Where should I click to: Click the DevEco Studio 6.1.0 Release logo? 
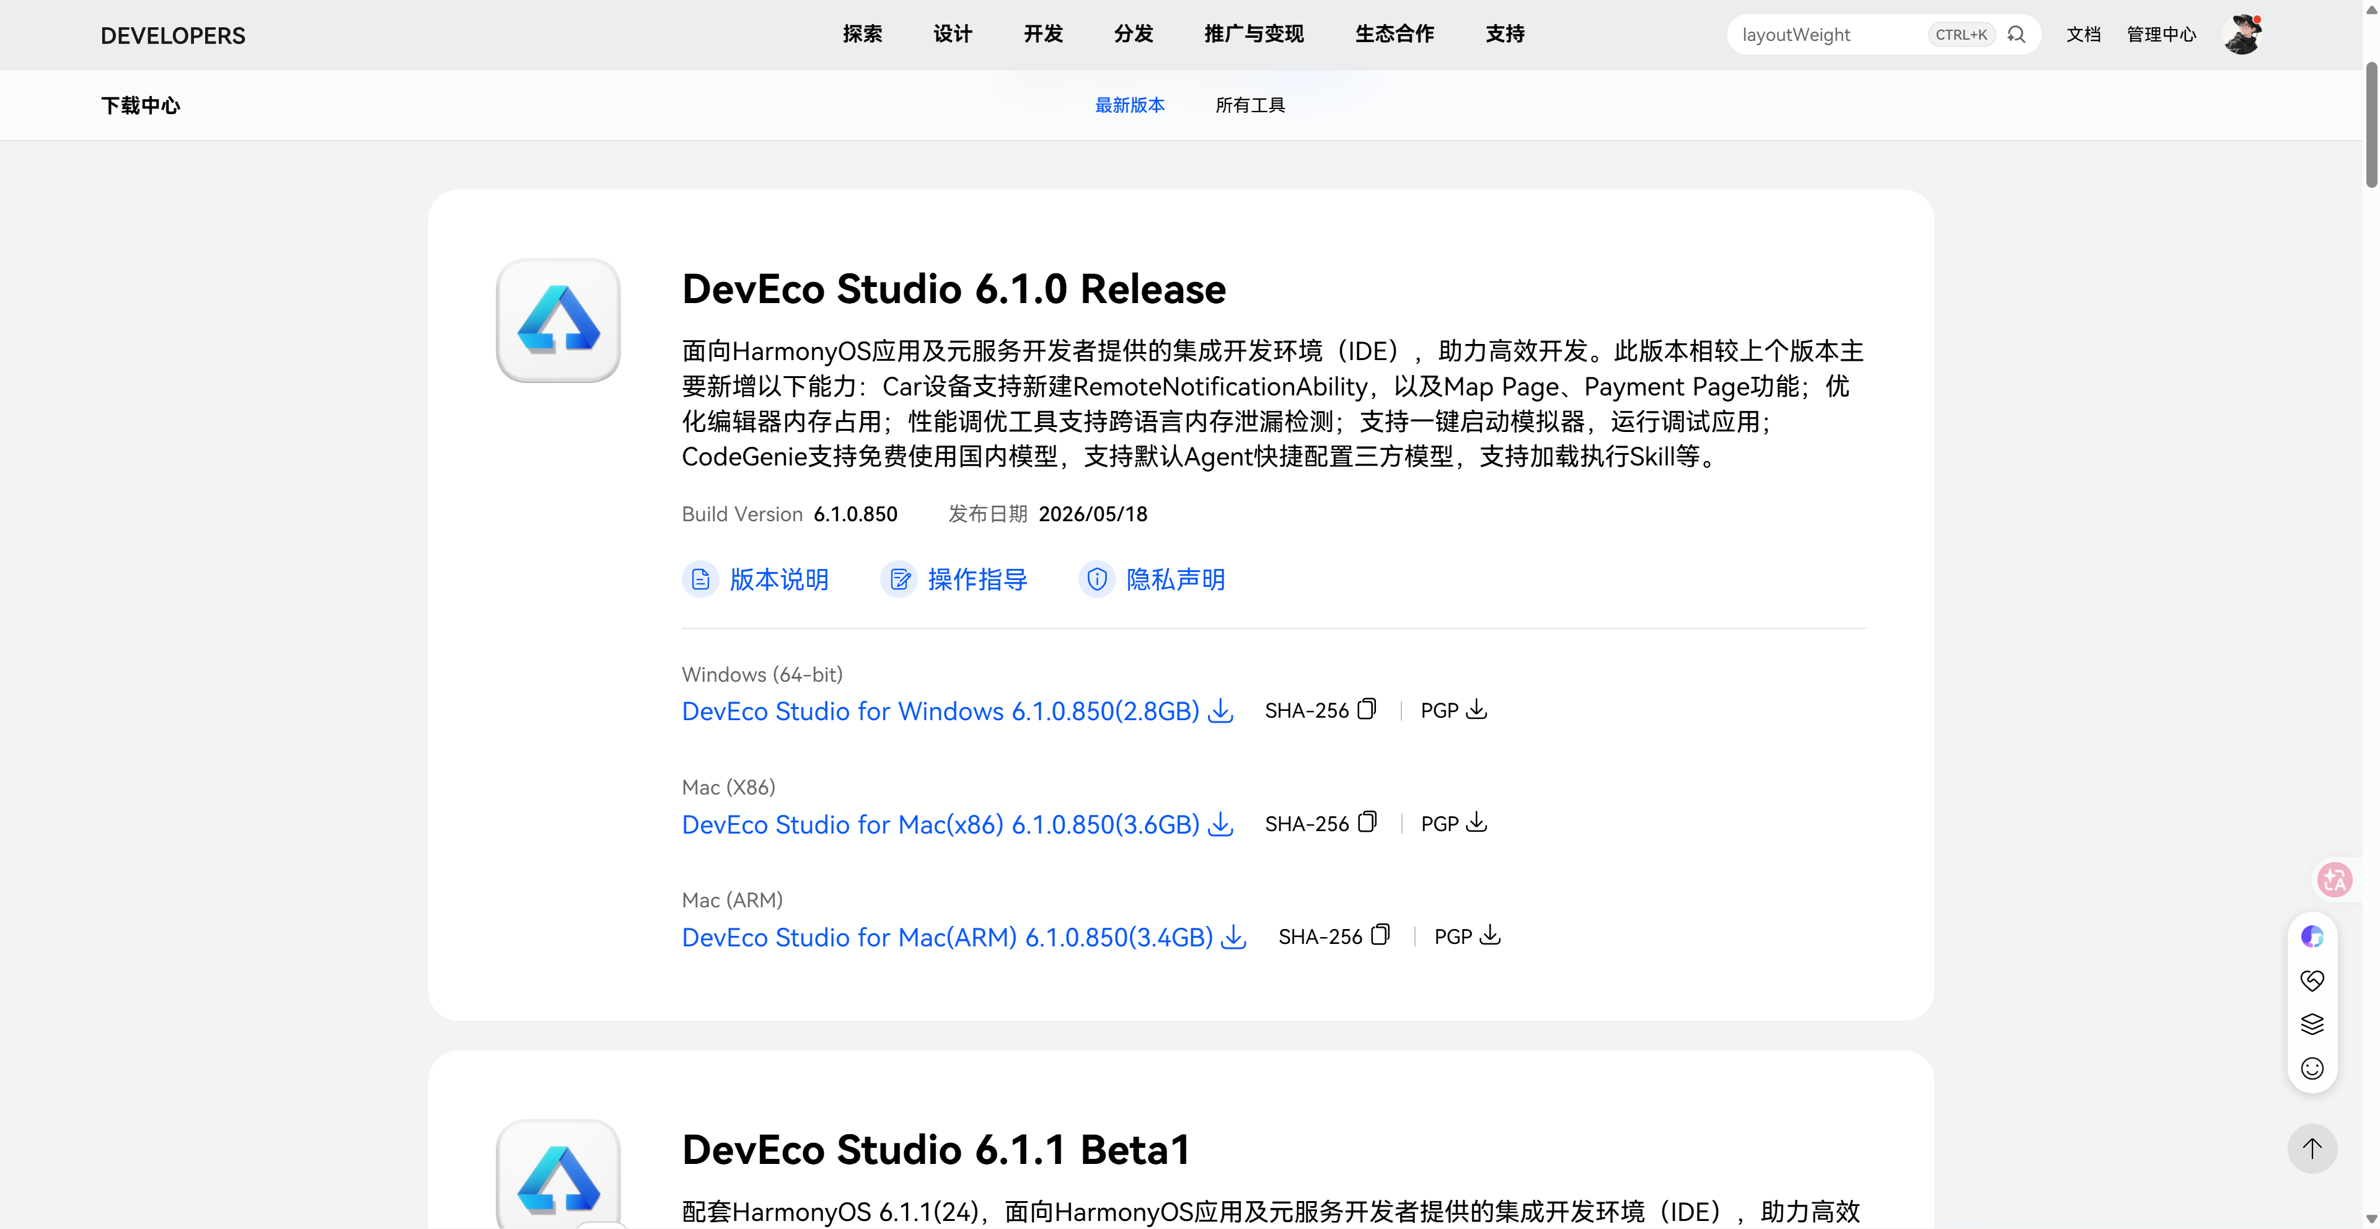click(x=558, y=320)
